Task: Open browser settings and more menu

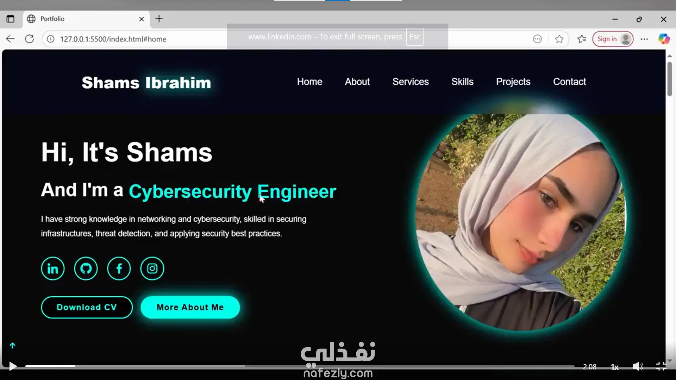Action: [x=644, y=39]
